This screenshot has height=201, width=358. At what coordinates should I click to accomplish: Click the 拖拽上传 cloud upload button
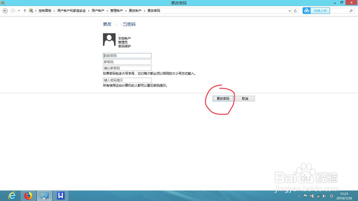[316, 10]
